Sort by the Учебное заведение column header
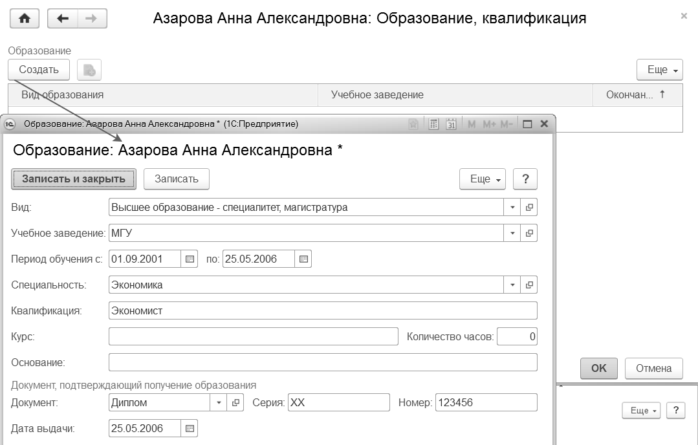 (377, 95)
